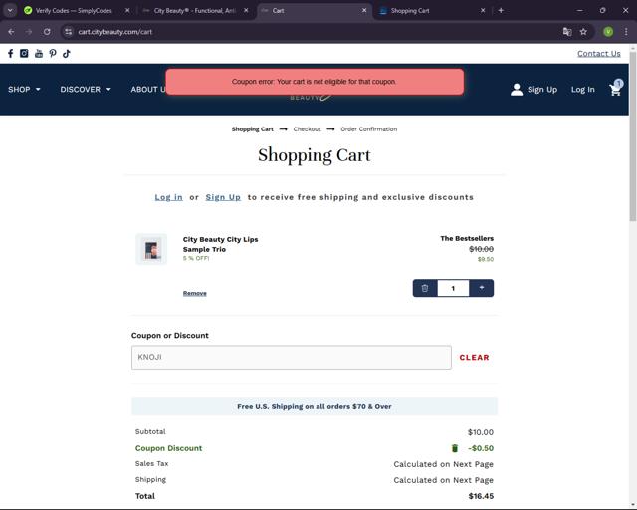Viewport: 637px width, 510px height.
Task: Close the Shopping Cart tab
Action: coord(483,11)
